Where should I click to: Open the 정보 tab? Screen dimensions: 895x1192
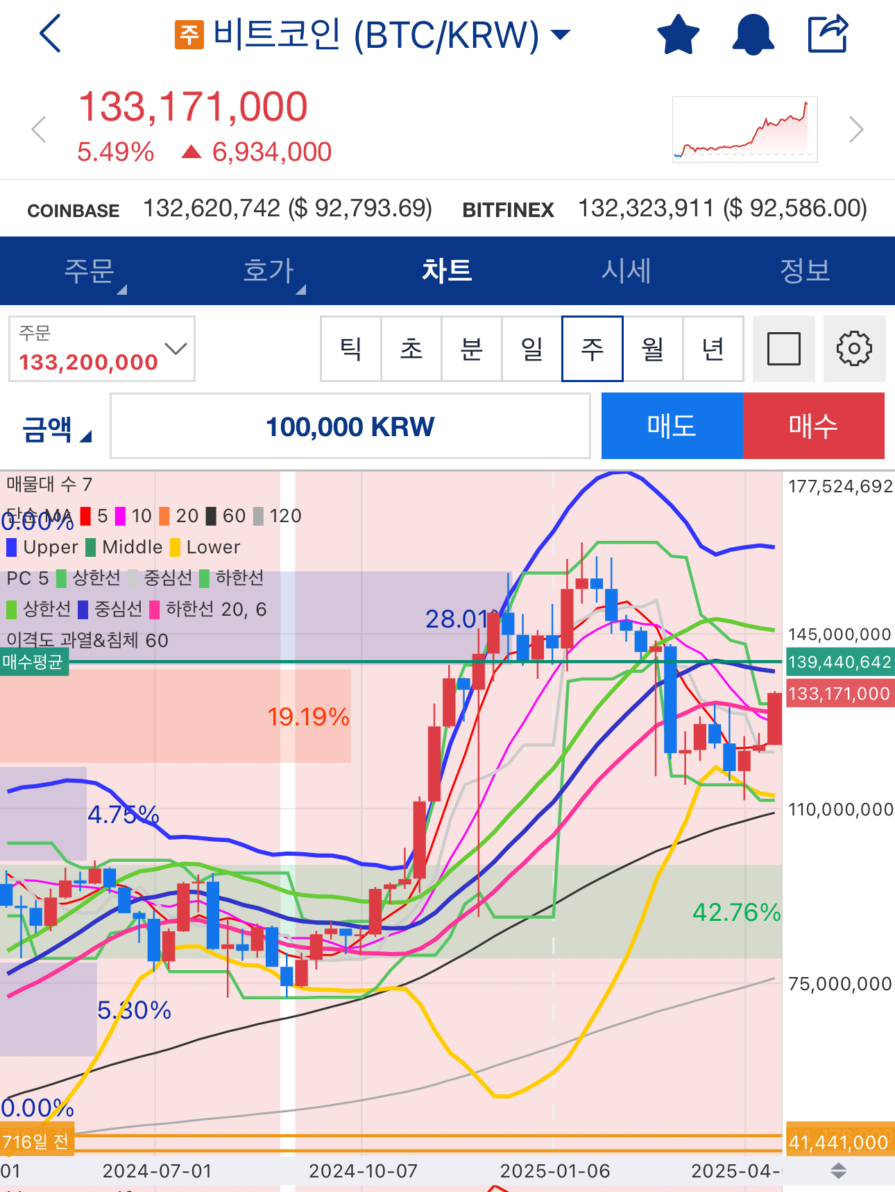coord(805,270)
